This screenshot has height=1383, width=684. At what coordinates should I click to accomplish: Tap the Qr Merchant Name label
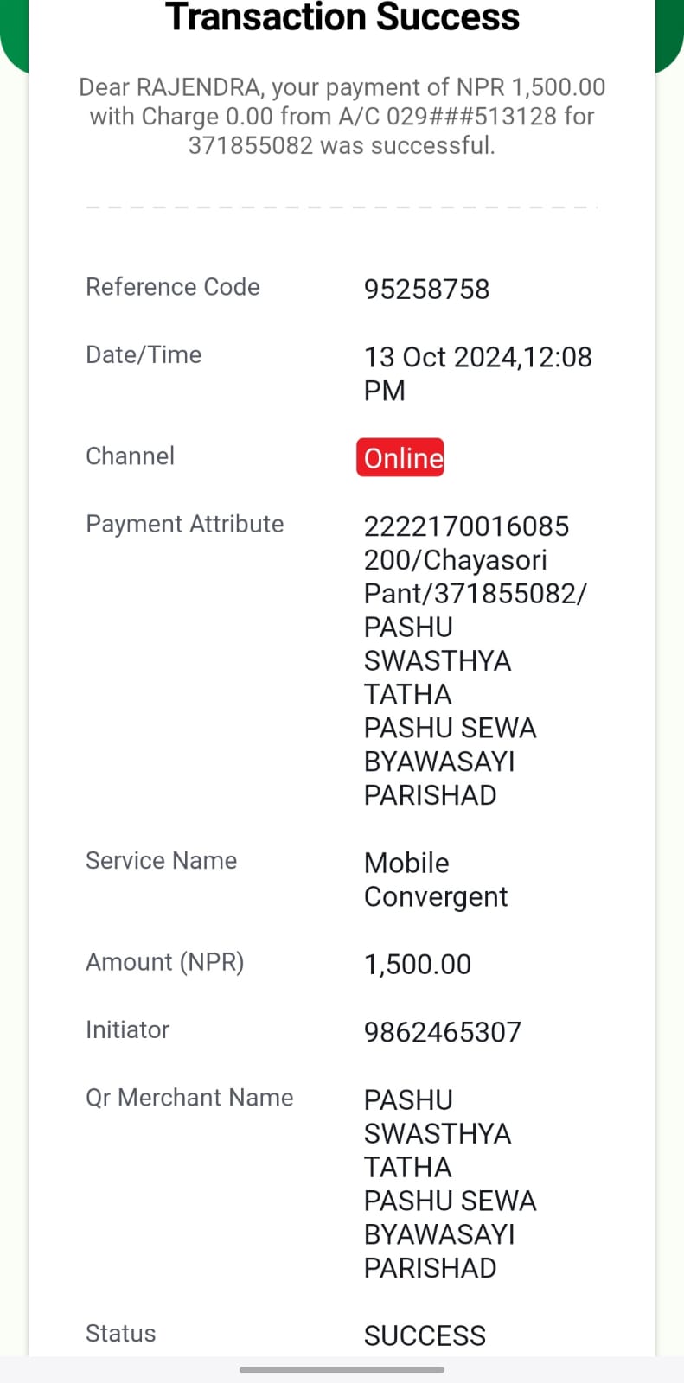click(x=189, y=1097)
